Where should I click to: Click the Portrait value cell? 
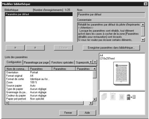(x=34, y=72)
